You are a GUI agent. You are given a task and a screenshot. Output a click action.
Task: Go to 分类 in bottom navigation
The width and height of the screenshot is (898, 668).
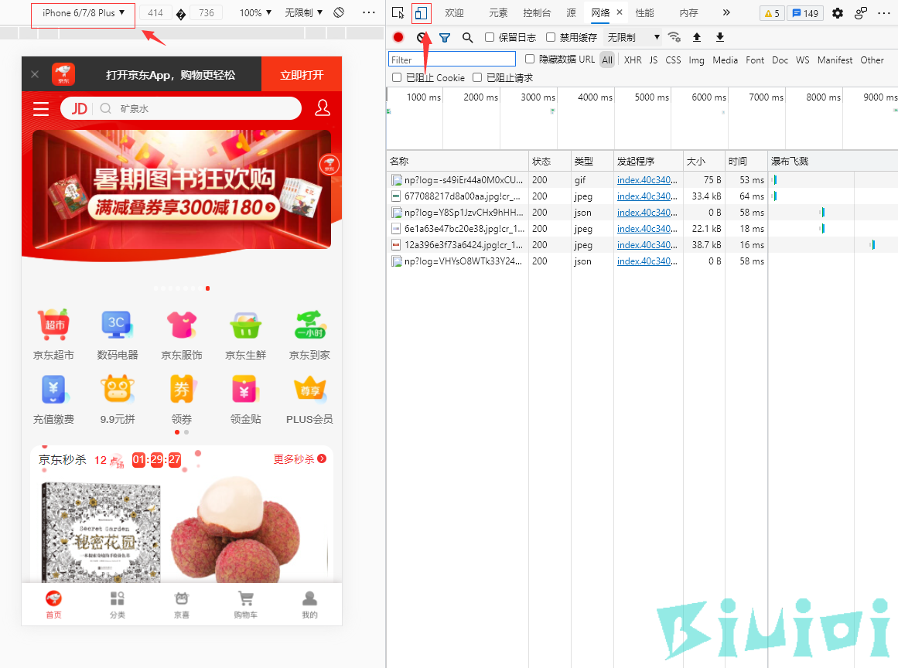[118, 605]
